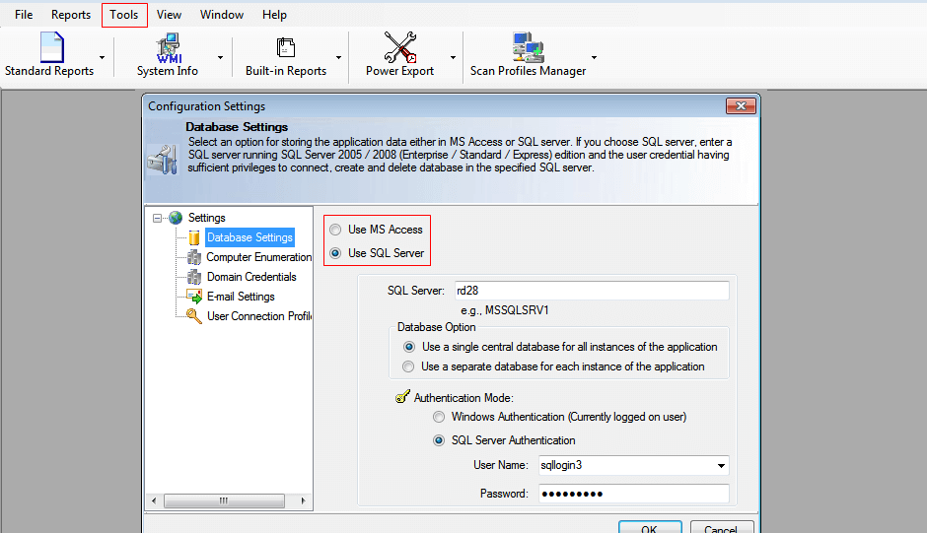Click into the SQL Server input field
The image size is (927, 533).
tap(591, 291)
